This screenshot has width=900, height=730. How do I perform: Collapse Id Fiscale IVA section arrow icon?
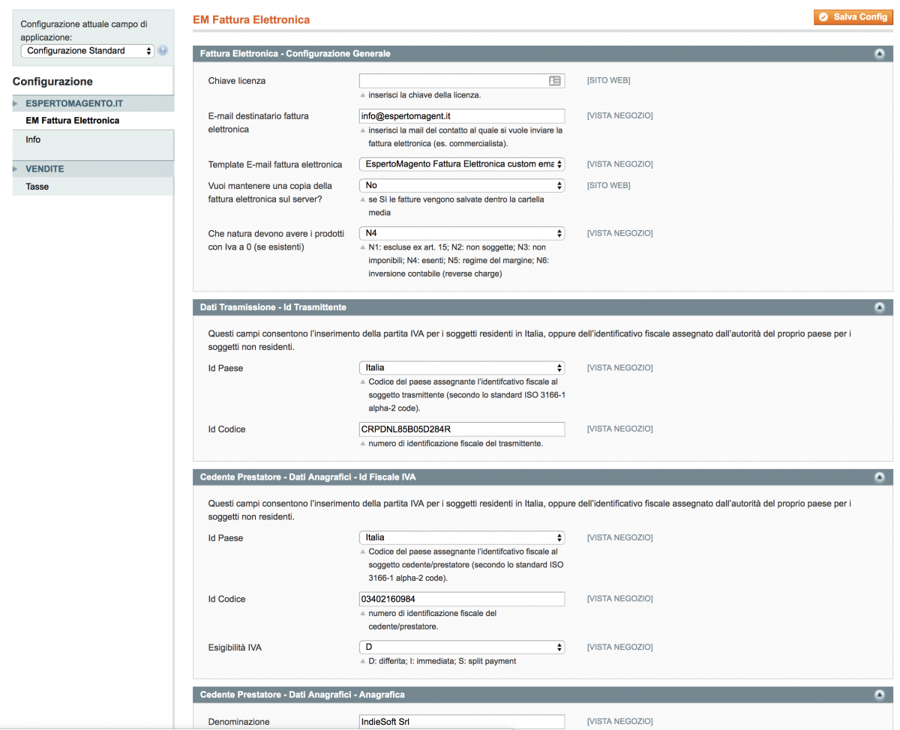(880, 477)
